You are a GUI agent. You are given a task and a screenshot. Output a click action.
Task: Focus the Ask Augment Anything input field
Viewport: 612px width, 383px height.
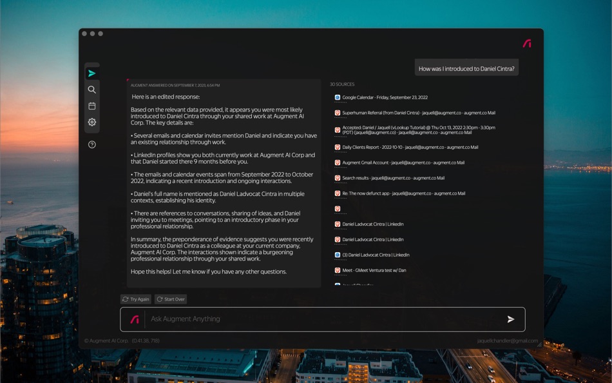pyautogui.click(x=324, y=319)
